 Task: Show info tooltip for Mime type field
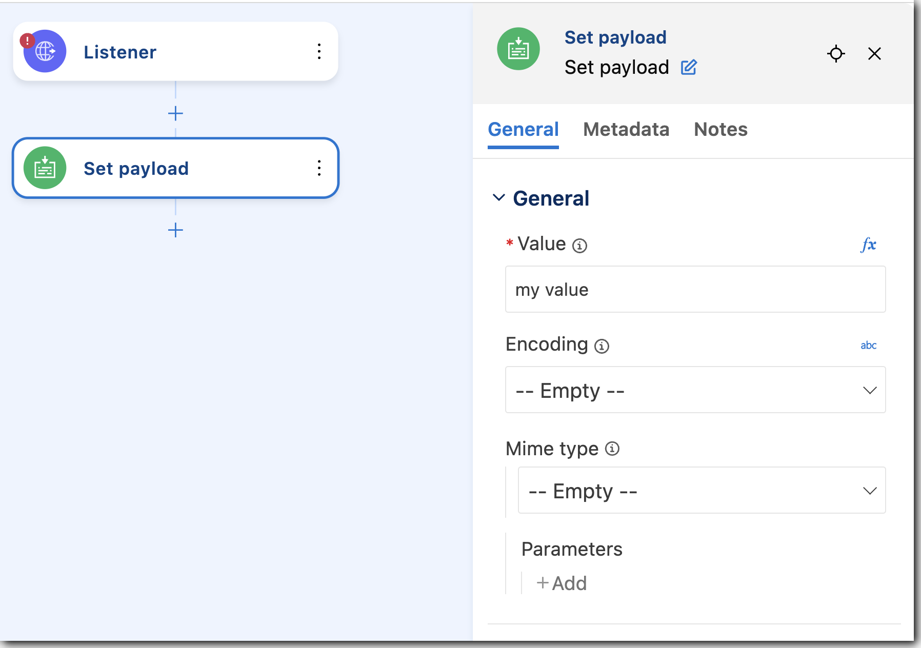pos(612,449)
